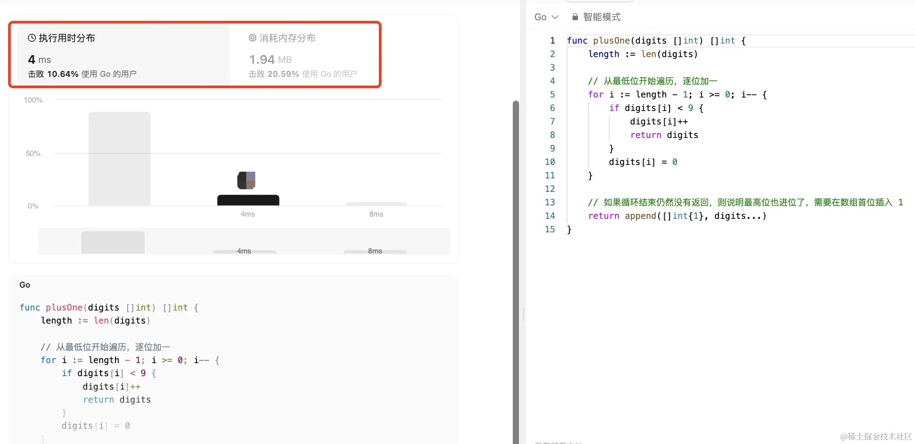Click the user avatar above the 4ms bar
The image size is (915, 444).
click(246, 180)
